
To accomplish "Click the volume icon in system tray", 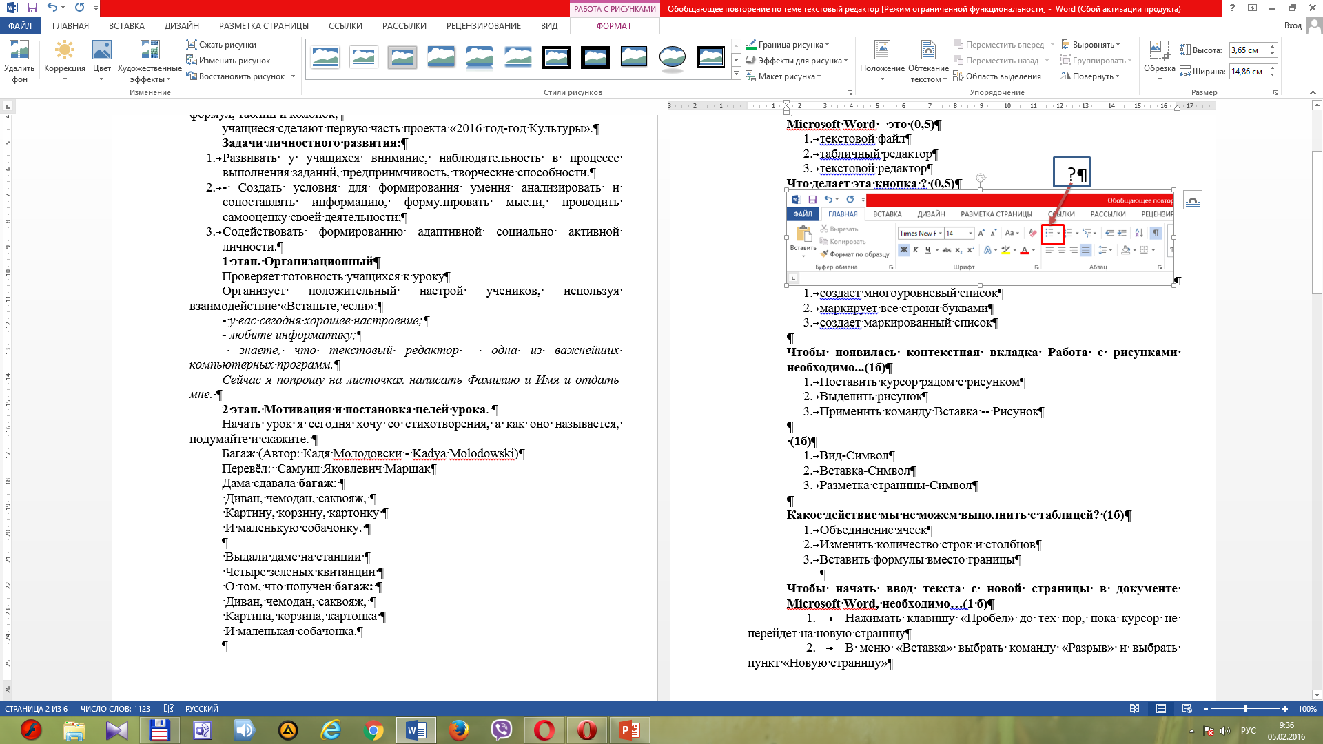I will (1225, 731).
